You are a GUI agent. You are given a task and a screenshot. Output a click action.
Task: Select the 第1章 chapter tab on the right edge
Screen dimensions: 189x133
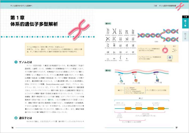click(185, 22)
